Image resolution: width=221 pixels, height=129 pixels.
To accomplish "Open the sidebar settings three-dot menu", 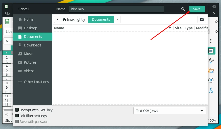I will pos(211,41).
